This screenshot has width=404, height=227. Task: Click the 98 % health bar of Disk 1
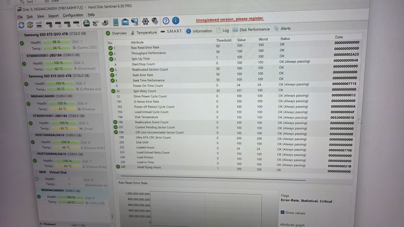pyautogui.click(x=56, y=42)
